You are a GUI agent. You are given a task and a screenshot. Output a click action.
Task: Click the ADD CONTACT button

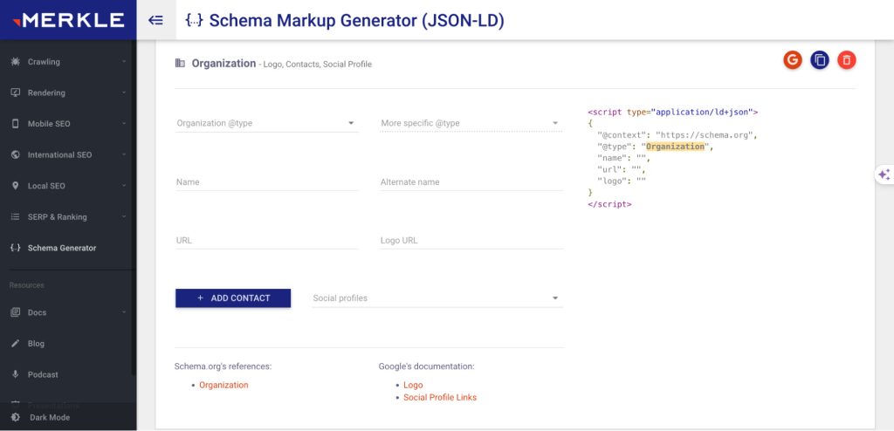(233, 298)
